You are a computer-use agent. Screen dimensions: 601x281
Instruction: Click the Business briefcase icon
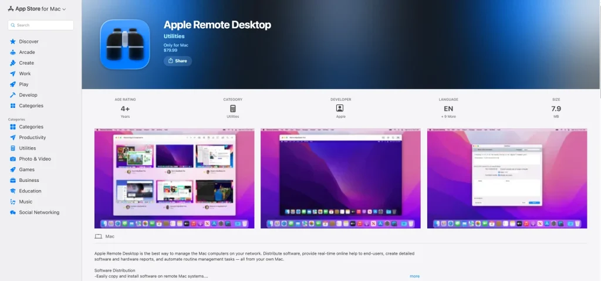click(x=13, y=180)
